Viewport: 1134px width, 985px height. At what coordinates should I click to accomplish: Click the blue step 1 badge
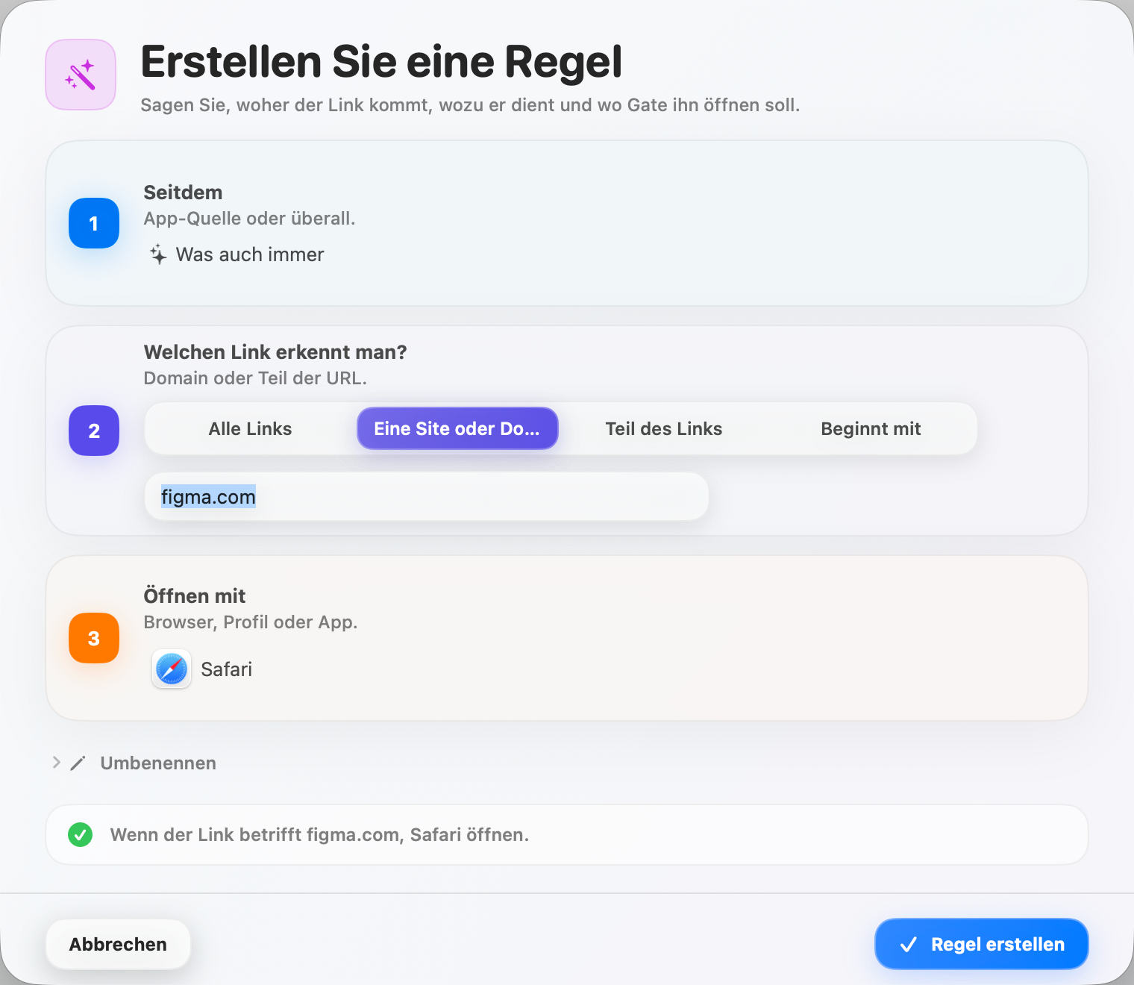pyautogui.click(x=94, y=223)
